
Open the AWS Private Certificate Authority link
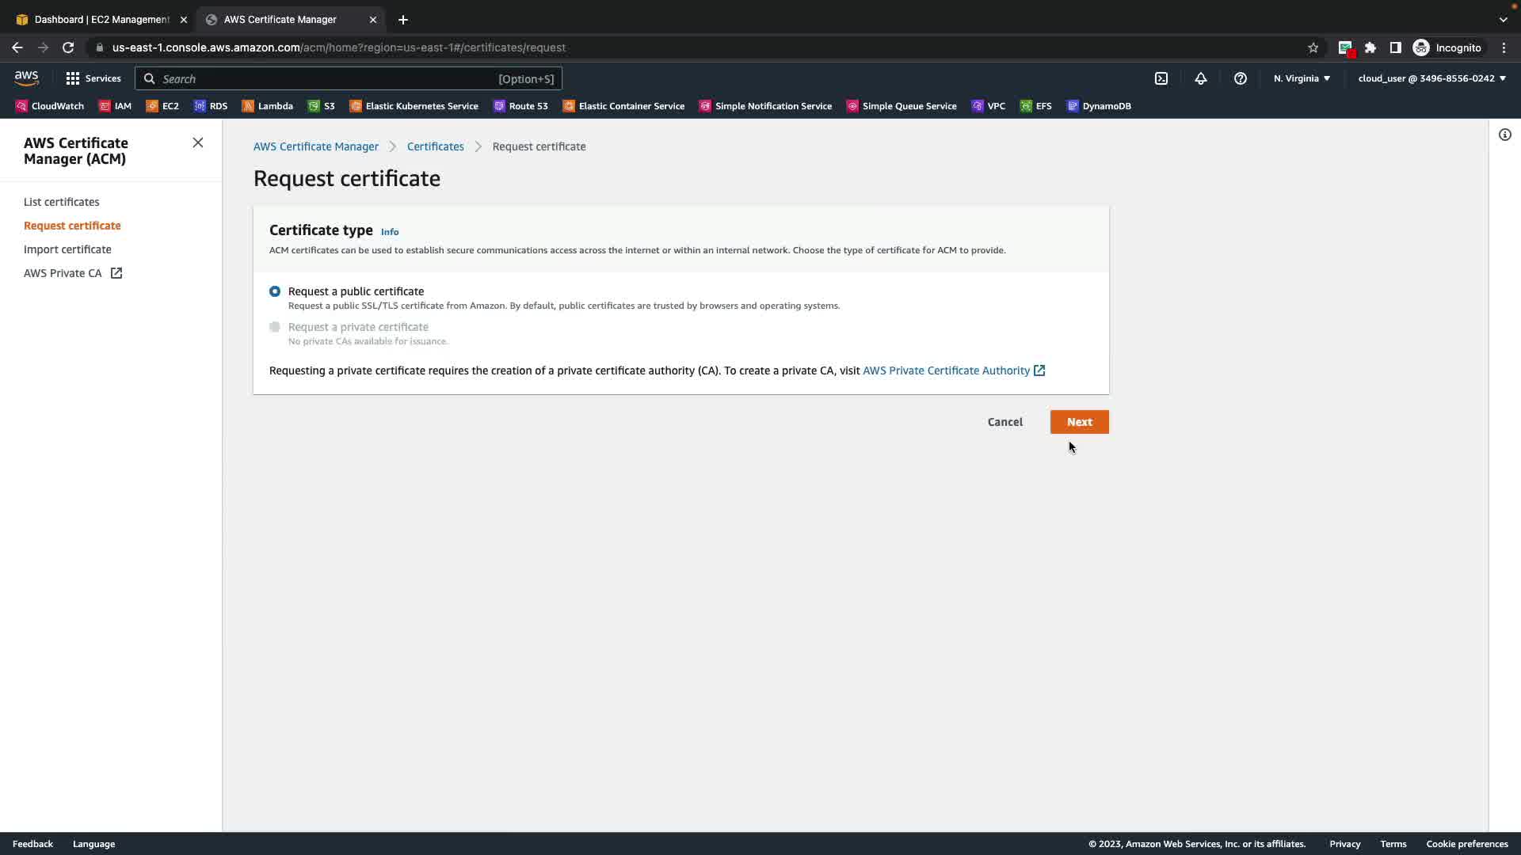[946, 370]
